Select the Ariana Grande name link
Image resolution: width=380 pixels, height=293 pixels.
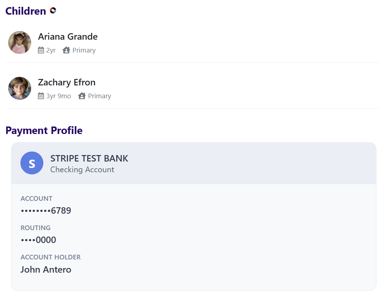68,36
